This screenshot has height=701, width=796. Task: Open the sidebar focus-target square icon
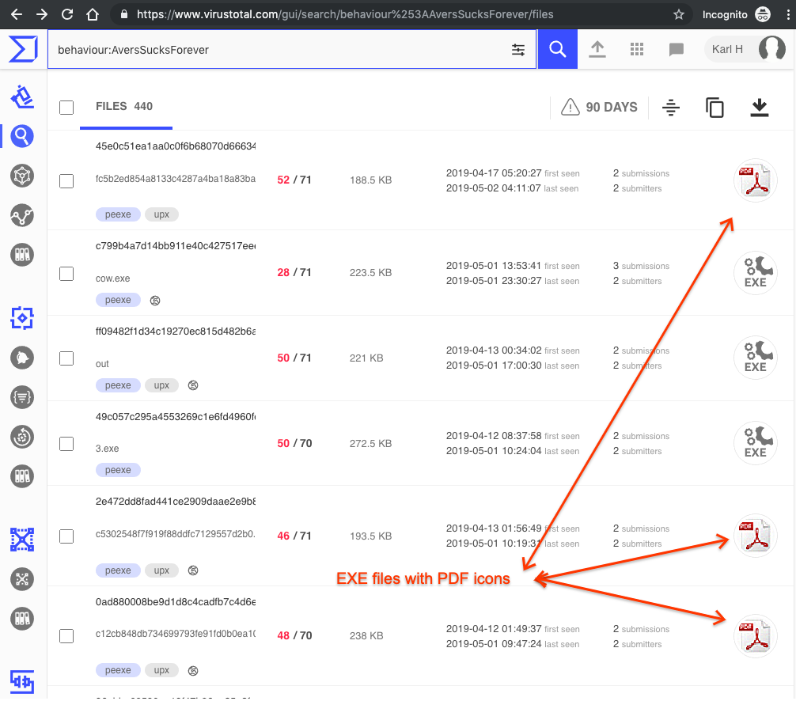[22, 318]
